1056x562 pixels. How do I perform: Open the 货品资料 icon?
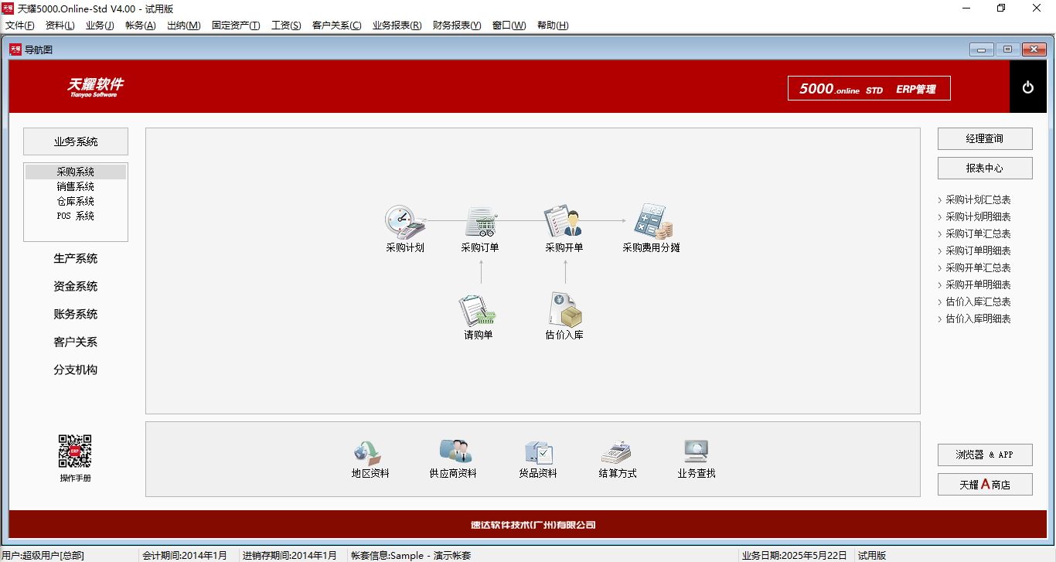coord(538,451)
